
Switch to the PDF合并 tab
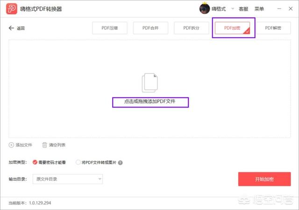149,28
